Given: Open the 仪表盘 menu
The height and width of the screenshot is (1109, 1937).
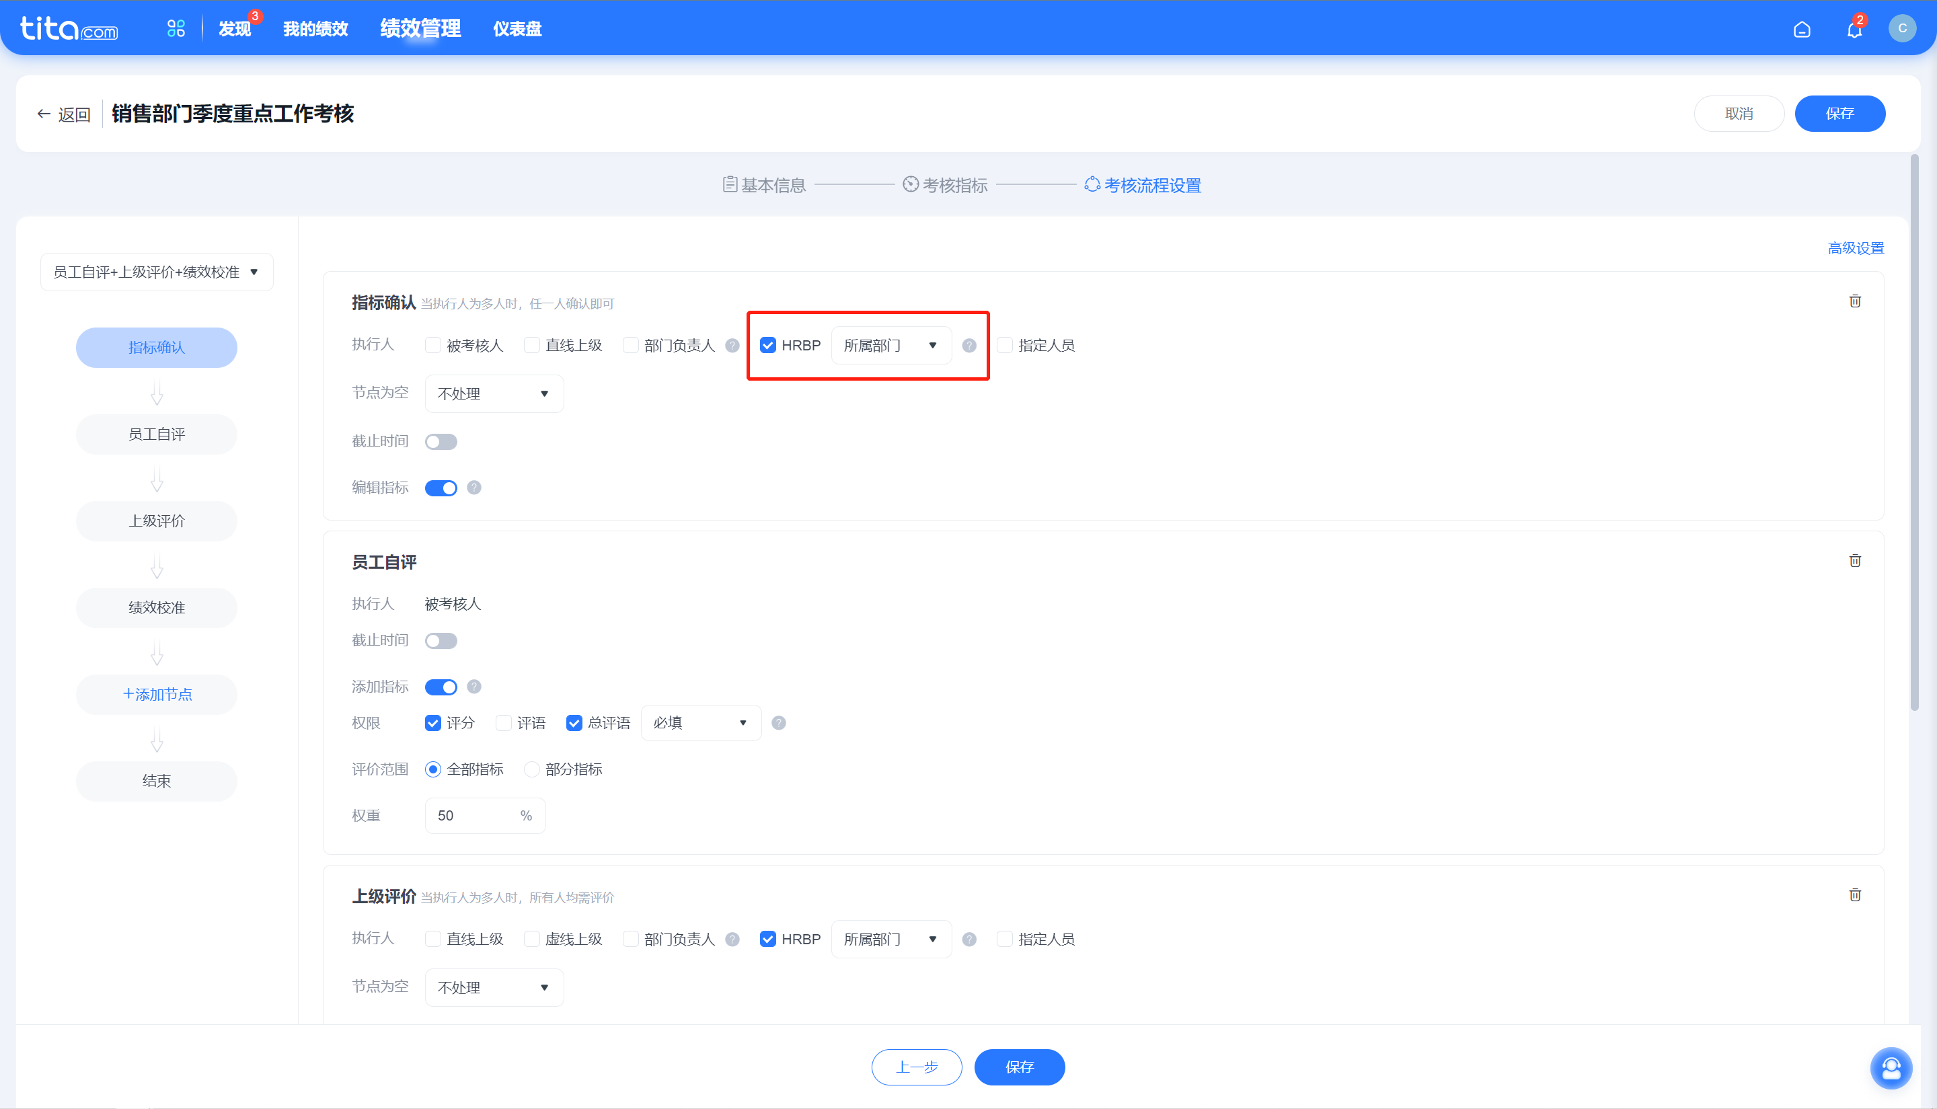Looking at the screenshot, I should pyautogui.click(x=517, y=29).
